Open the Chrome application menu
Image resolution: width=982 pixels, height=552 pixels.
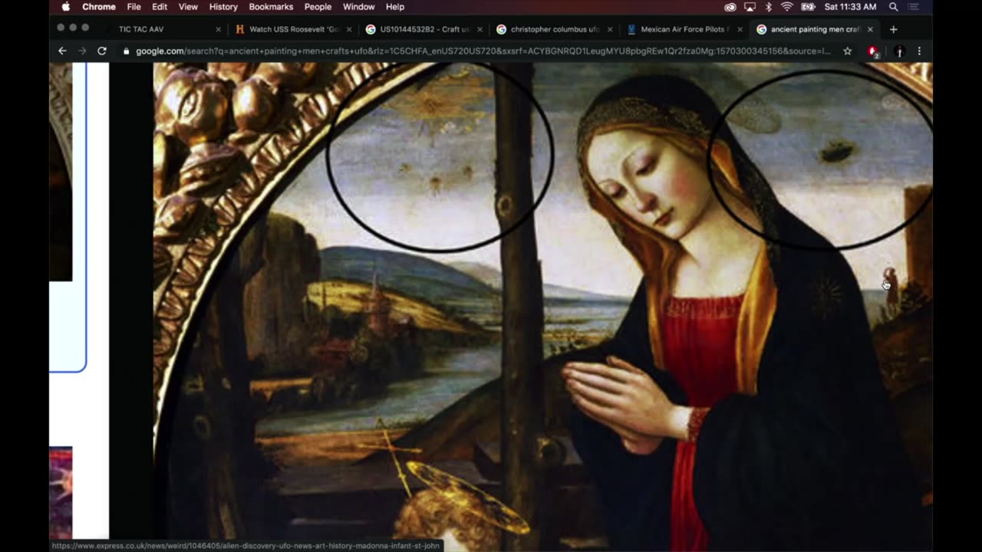pos(99,7)
